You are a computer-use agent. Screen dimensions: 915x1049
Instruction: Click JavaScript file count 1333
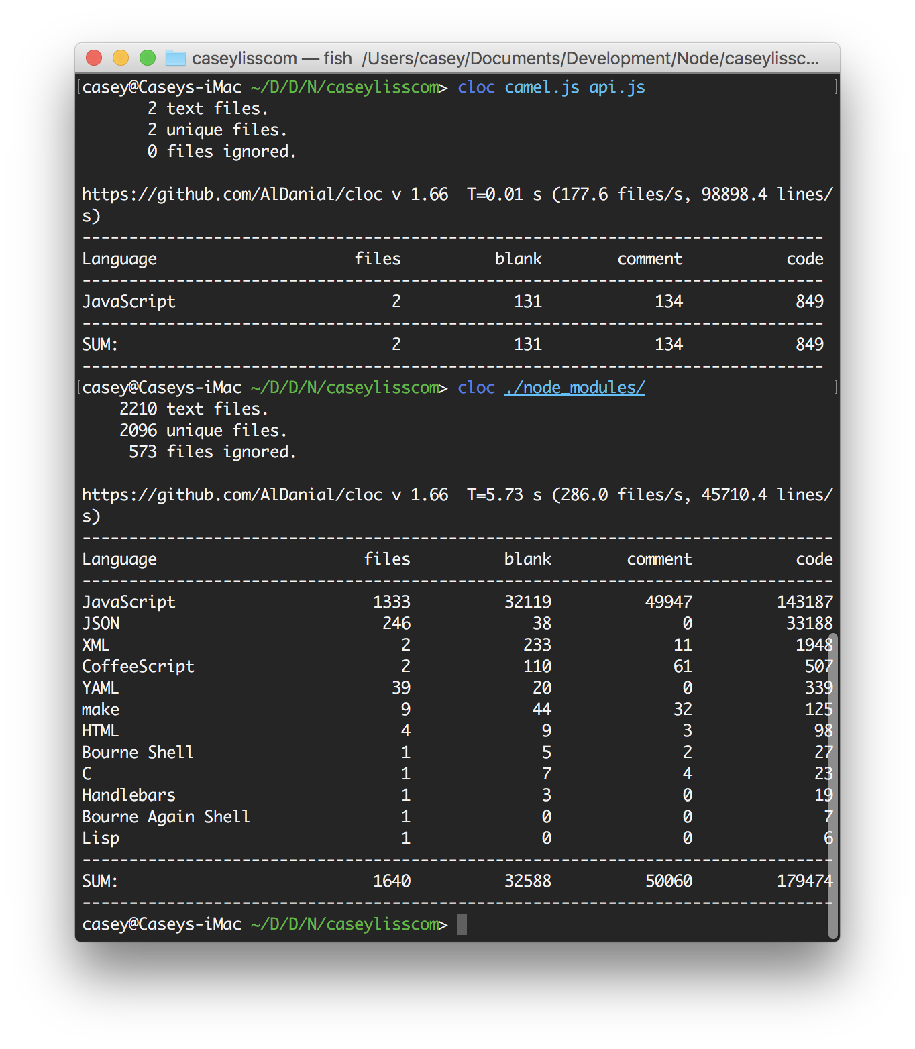(x=392, y=602)
